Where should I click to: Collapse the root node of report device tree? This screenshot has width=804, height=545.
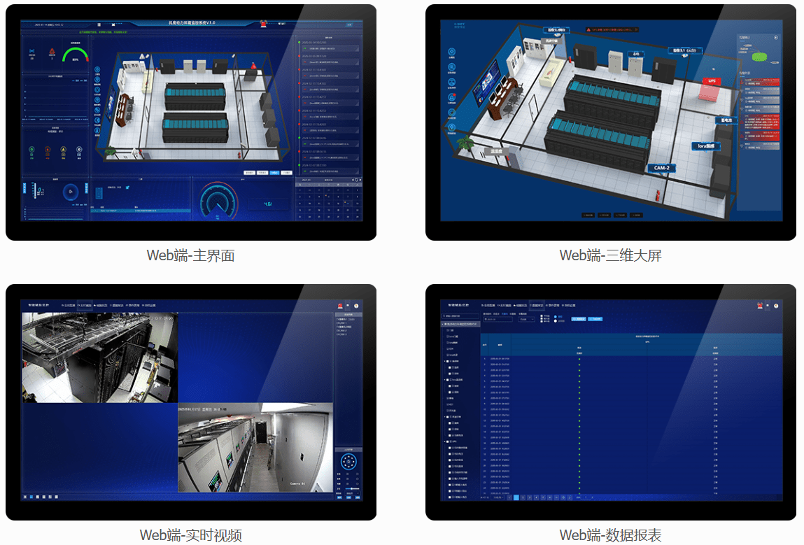(443, 324)
